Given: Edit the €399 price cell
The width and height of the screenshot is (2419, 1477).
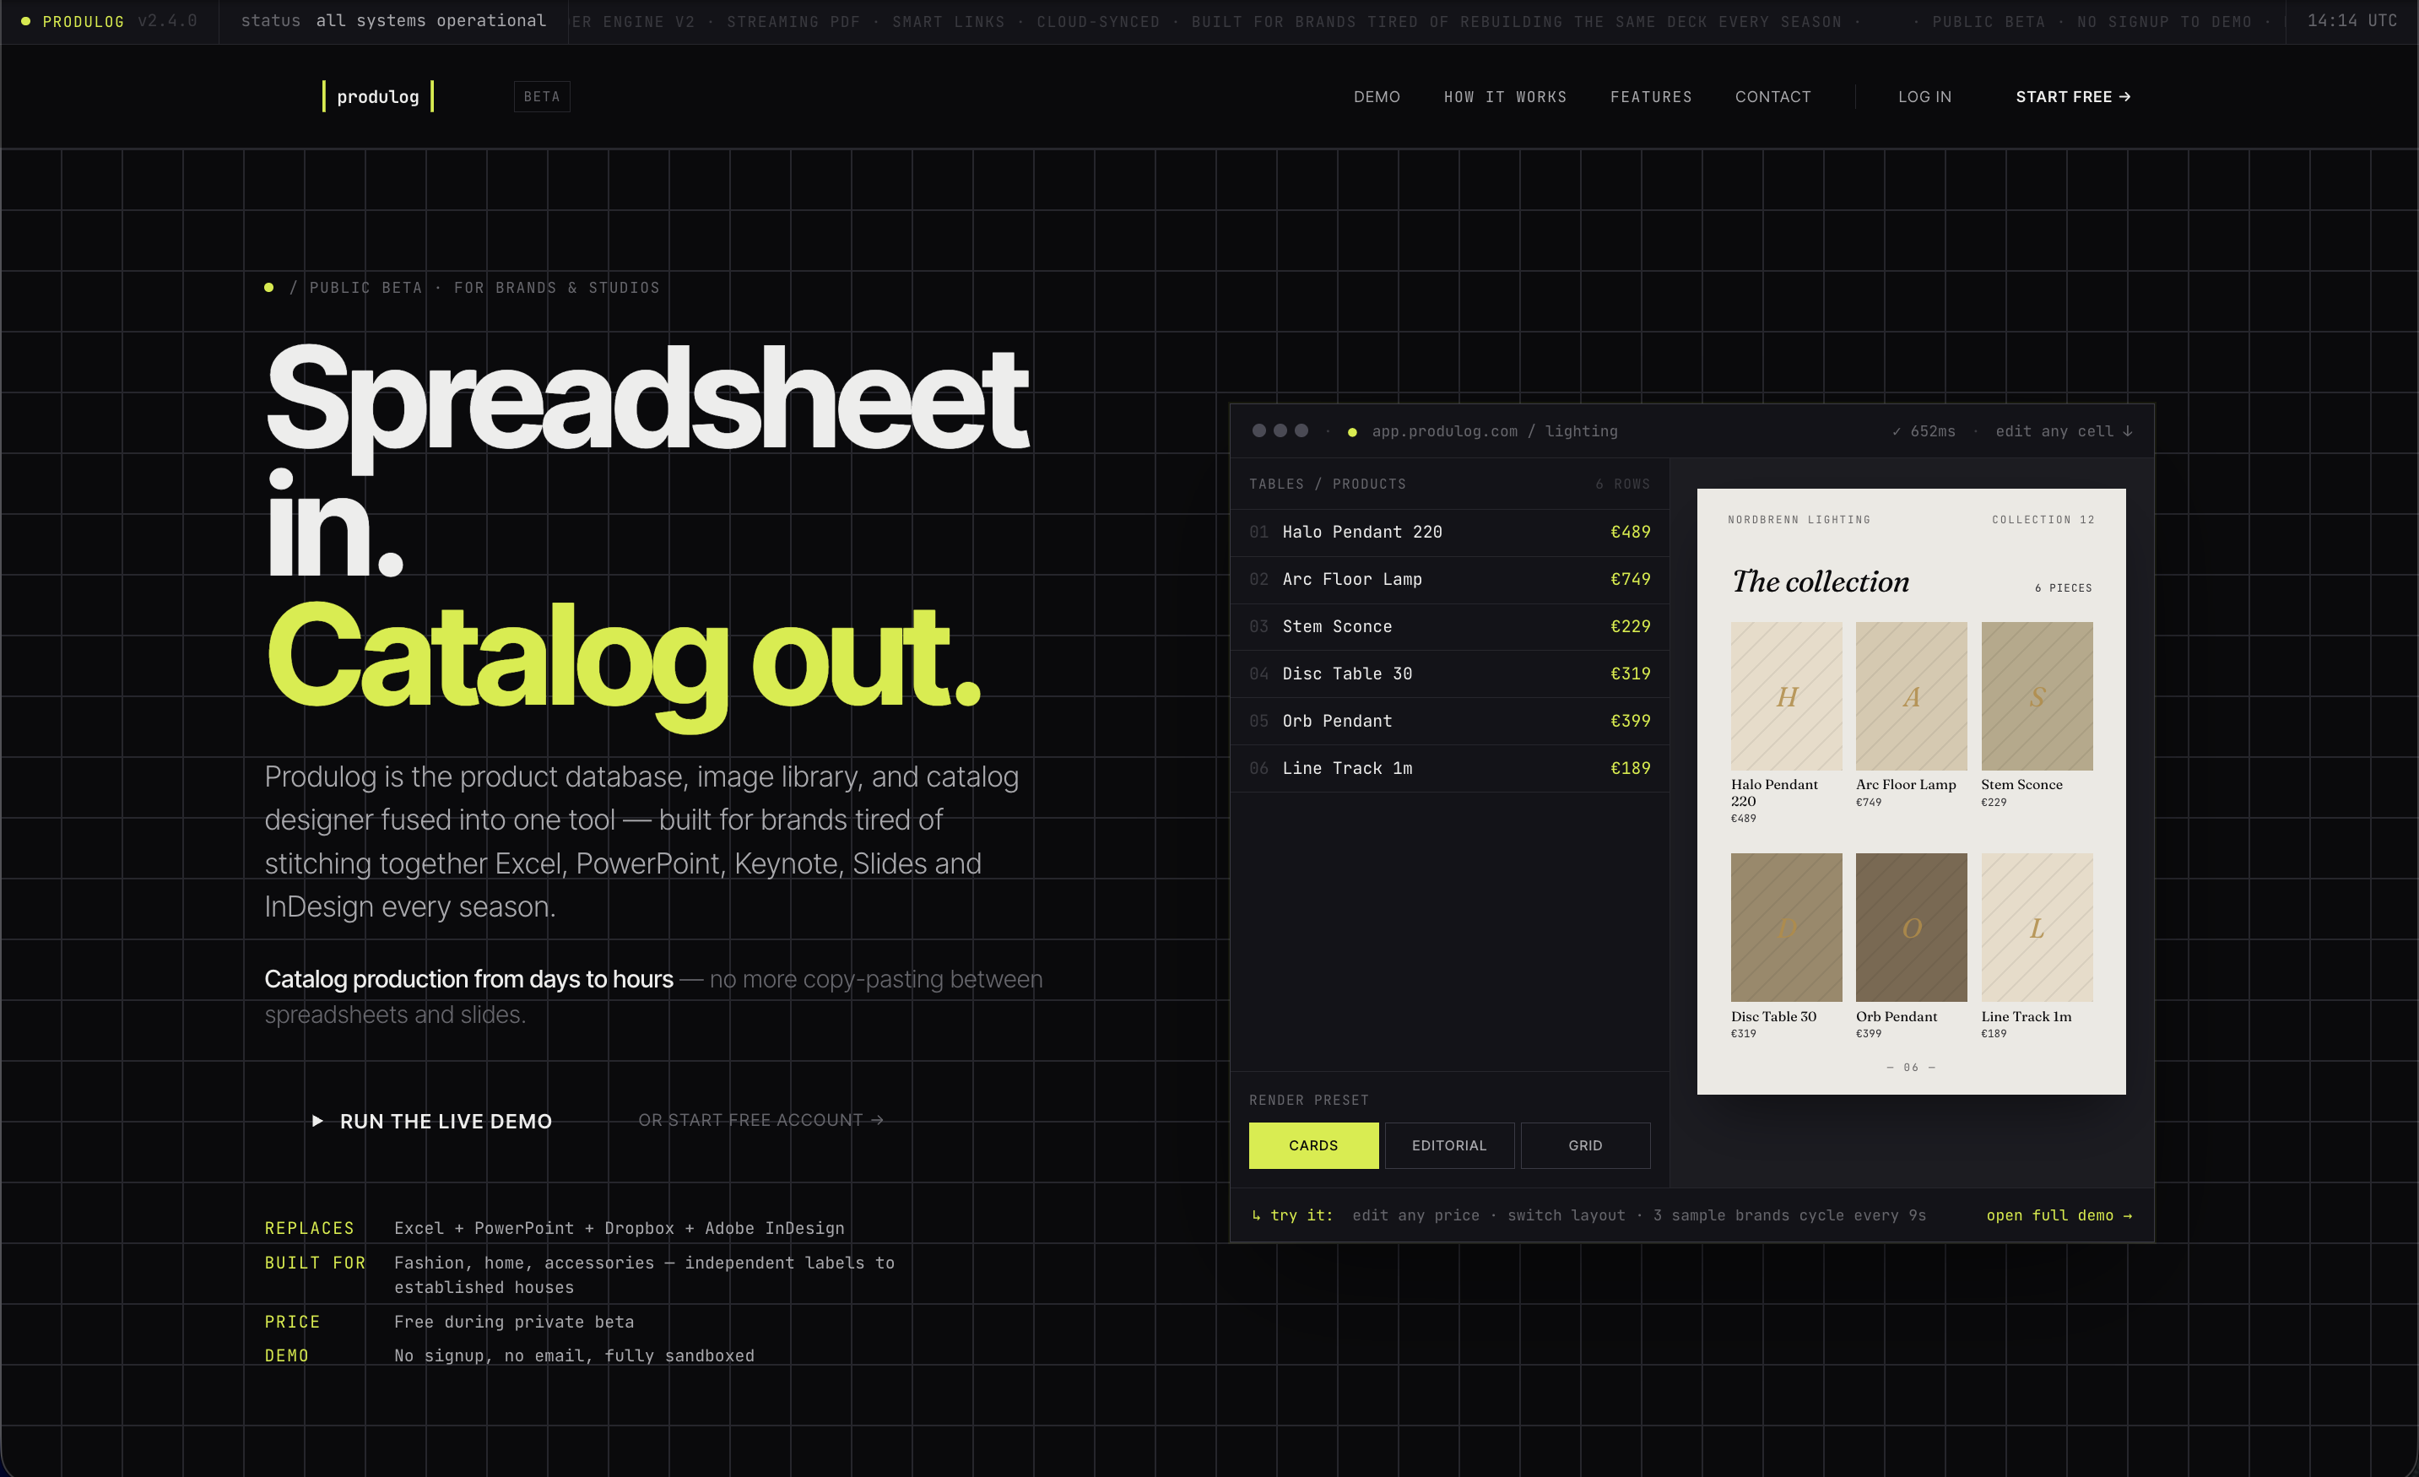Looking at the screenshot, I should pyautogui.click(x=1630, y=720).
